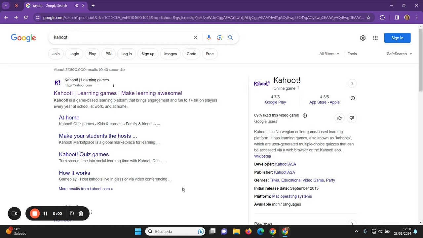
Task: Select the Code filter chip
Action: pos(191,54)
